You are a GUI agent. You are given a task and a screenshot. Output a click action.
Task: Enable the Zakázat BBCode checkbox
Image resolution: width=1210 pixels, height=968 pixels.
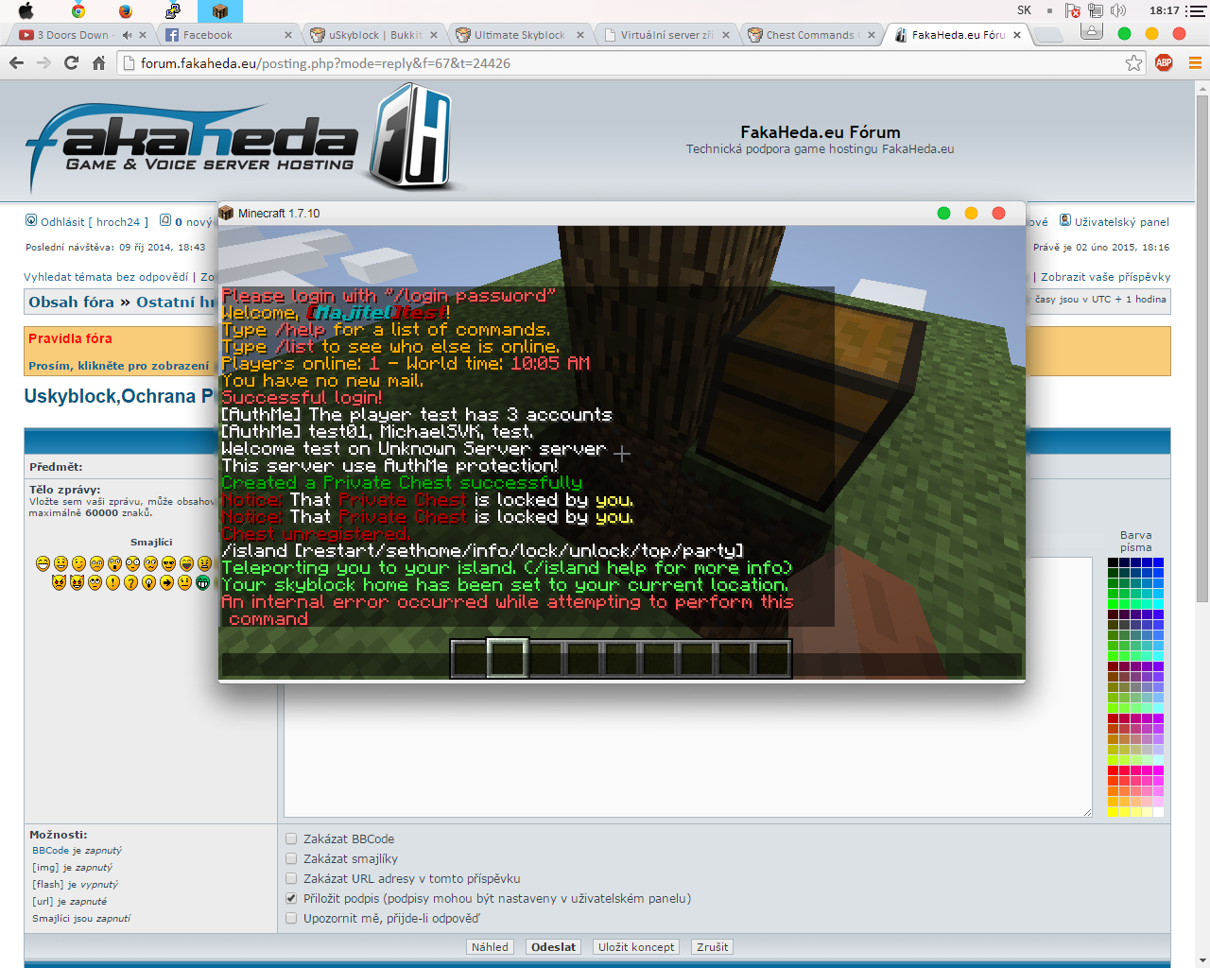pos(291,838)
